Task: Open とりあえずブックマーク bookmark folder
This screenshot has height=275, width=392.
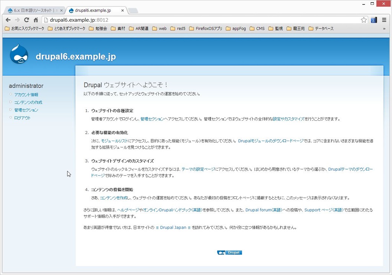Action: coord(66,29)
